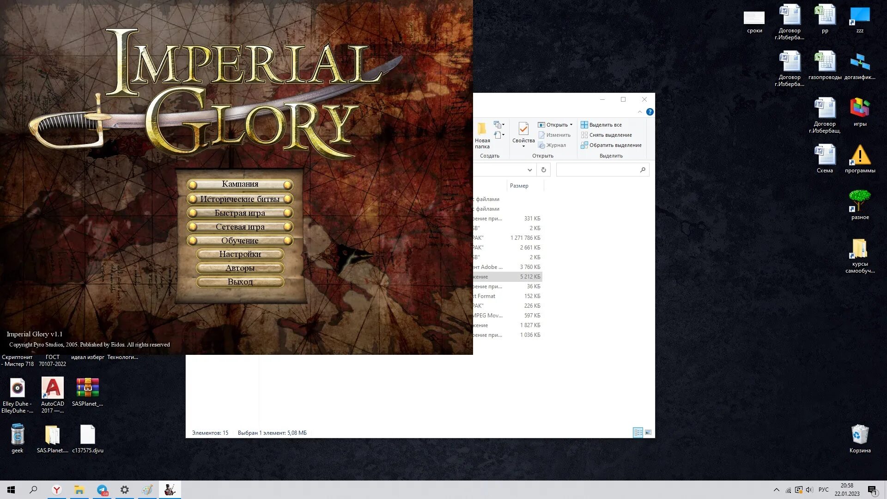
Task: Open Настройки in Imperial Glory
Action: click(240, 254)
